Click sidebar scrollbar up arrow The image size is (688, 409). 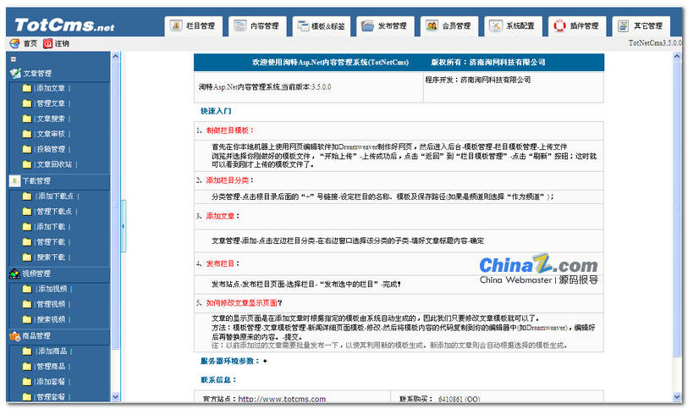[x=115, y=56]
